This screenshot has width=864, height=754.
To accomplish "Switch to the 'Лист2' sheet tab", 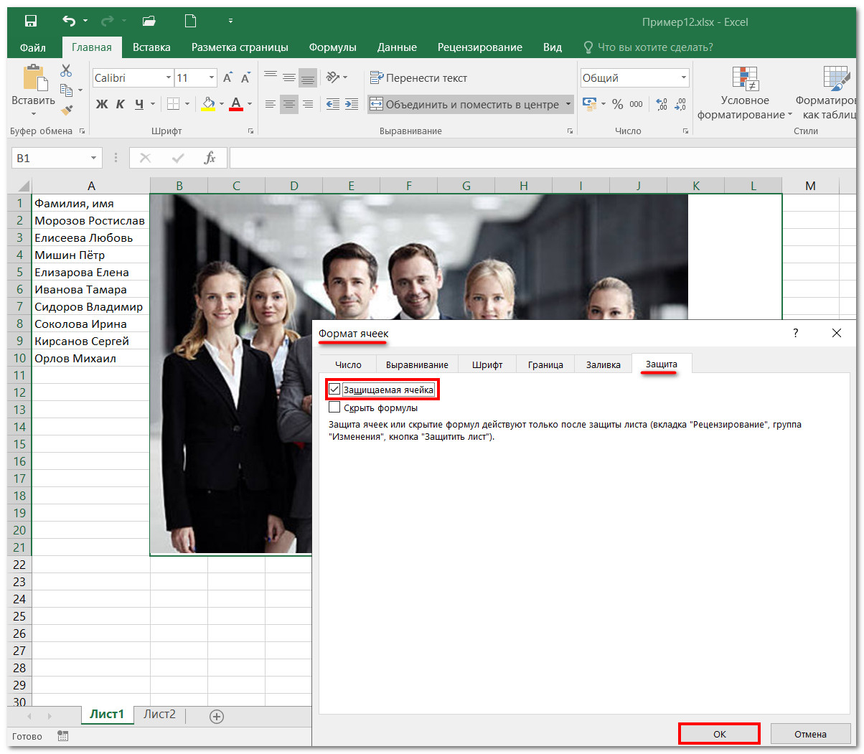I will [159, 715].
